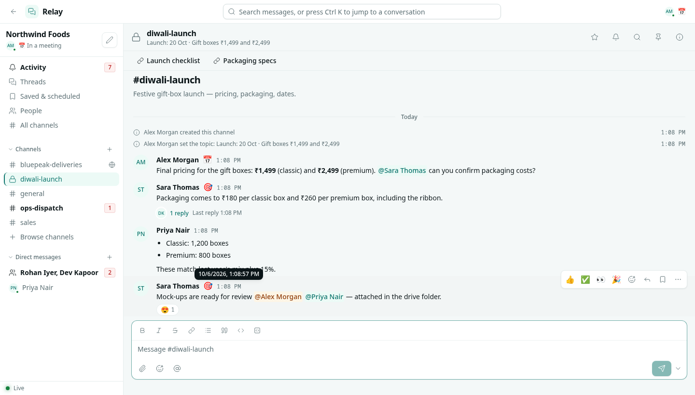This screenshot has width=695, height=395.
Task: Toggle inline code formatting in composer
Action: (241, 330)
